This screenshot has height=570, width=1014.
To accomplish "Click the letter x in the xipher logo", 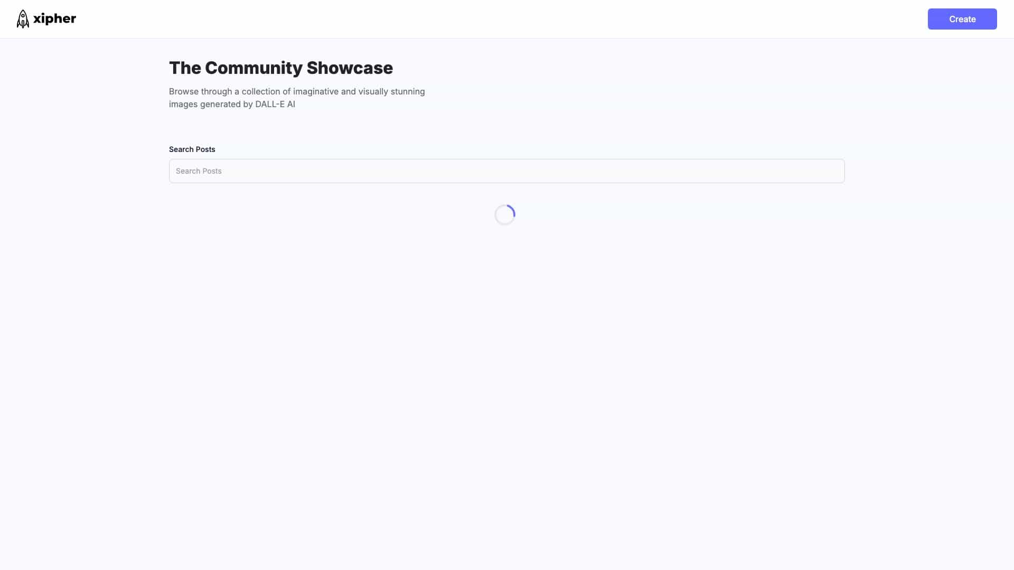I will (x=37, y=19).
